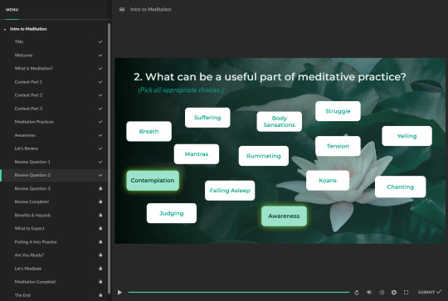
Task: Click the Intro to Meditation header title
Action: point(150,9)
